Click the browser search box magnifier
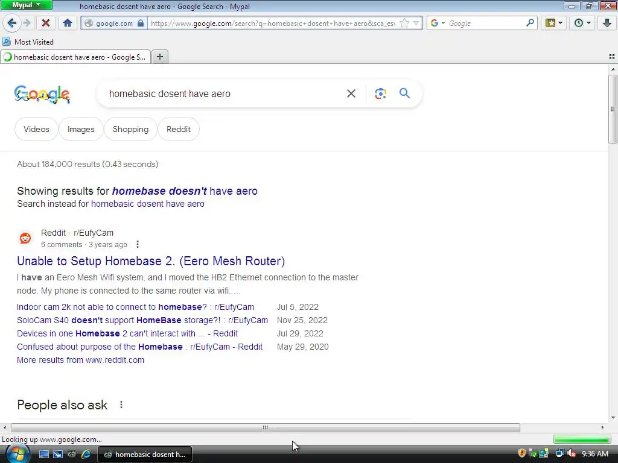The image size is (618, 463). pos(530,23)
